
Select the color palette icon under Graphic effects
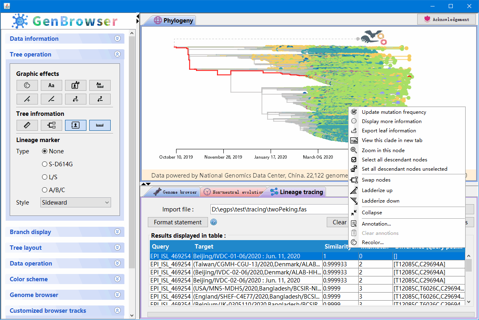pos(27,85)
